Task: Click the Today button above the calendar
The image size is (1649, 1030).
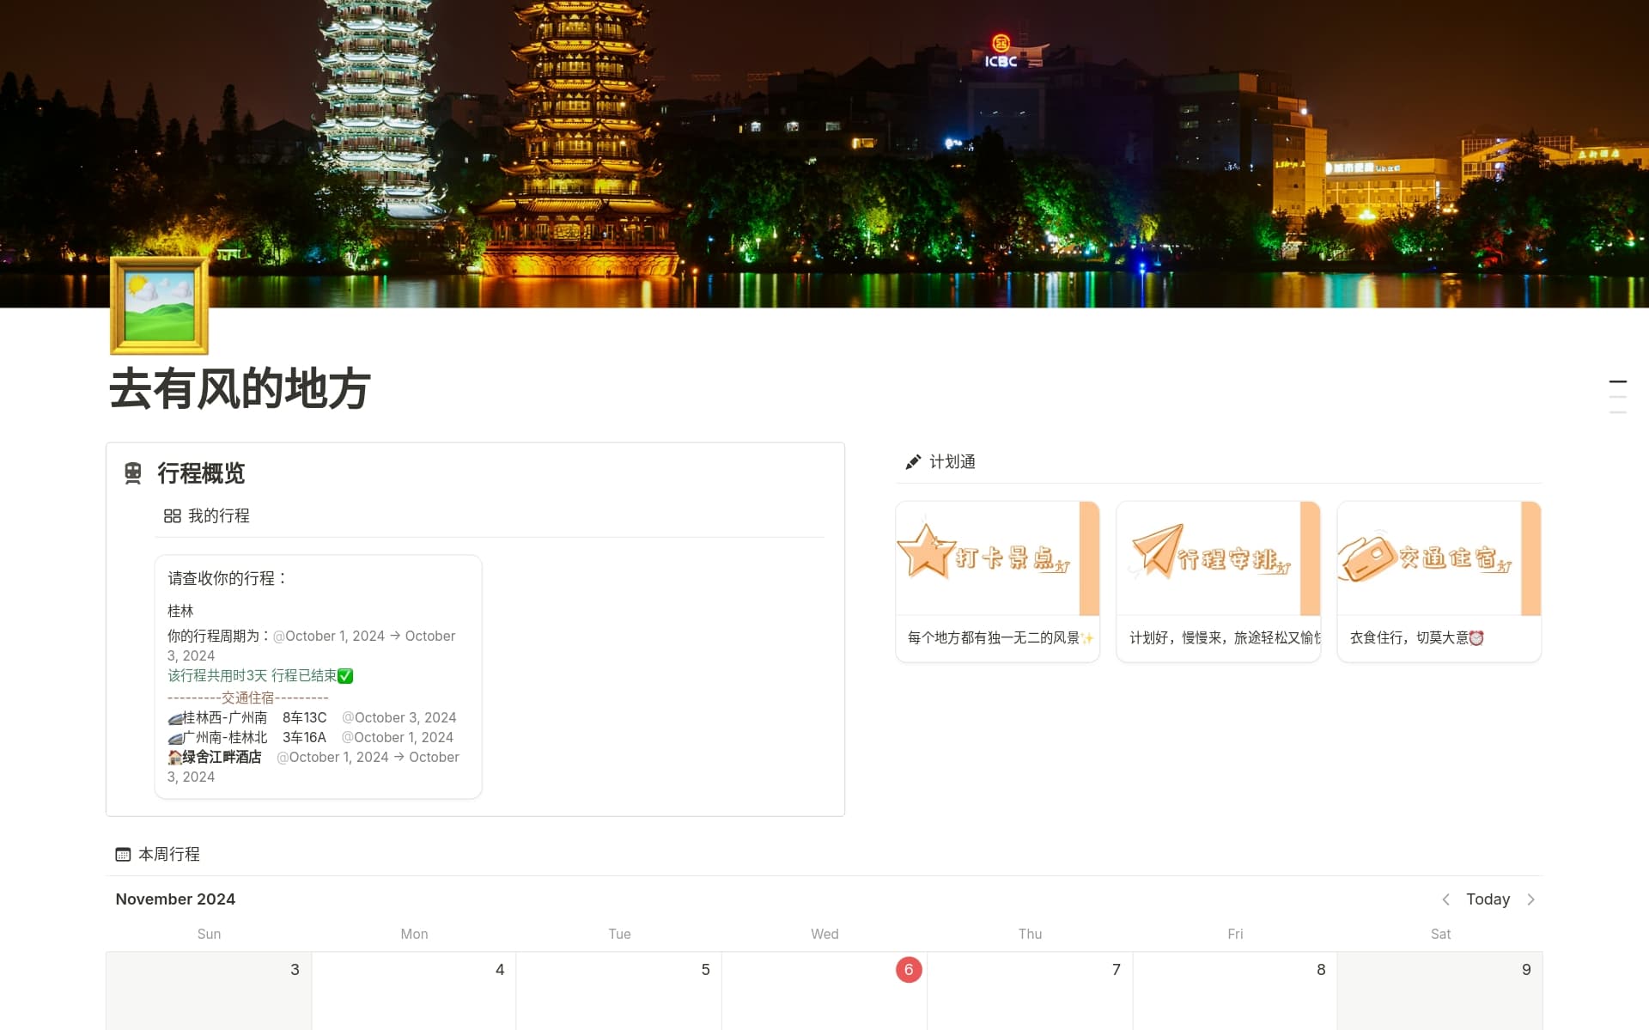Action: click(1488, 899)
